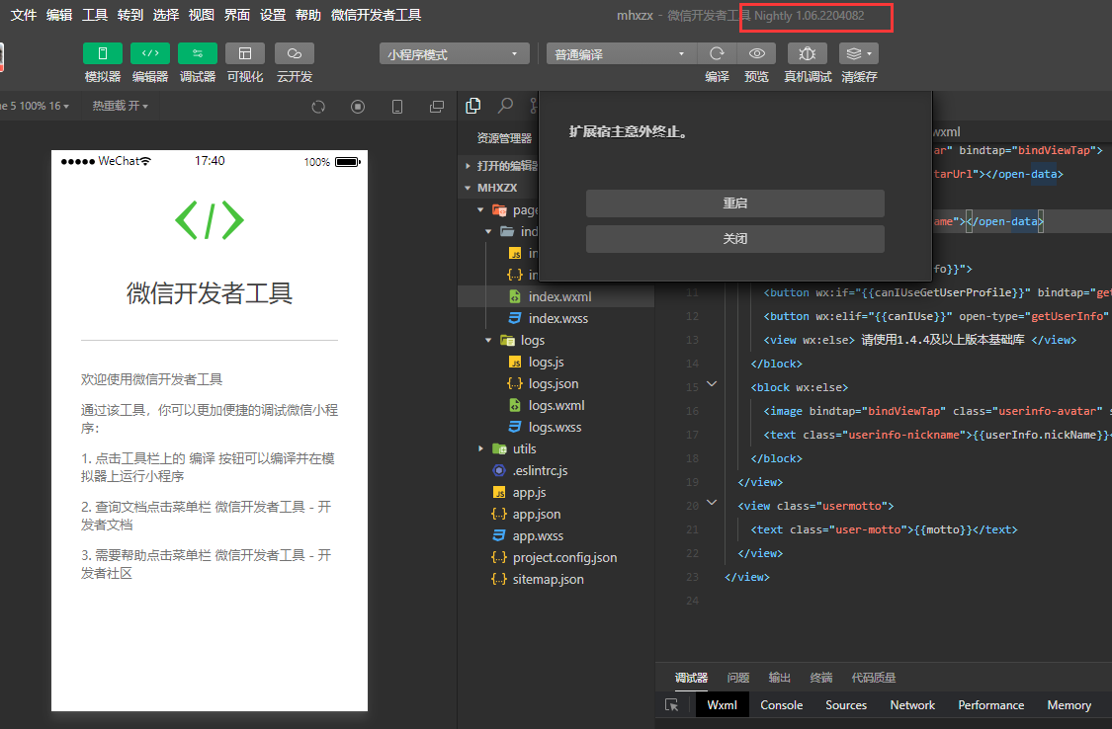Select index.wxml in file tree
This screenshot has width=1112, height=729.
[x=556, y=297]
